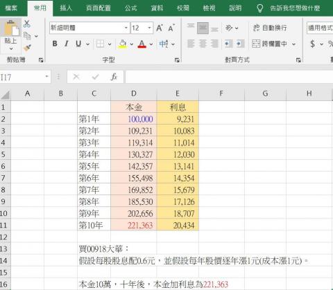The image size is (333, 290).
Task: Click the phonetic guide icon
Action: coord(164,44)
